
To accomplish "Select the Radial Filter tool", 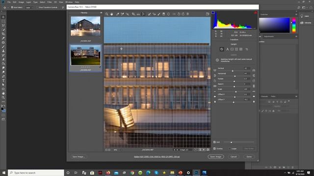I will pos(168,14).
